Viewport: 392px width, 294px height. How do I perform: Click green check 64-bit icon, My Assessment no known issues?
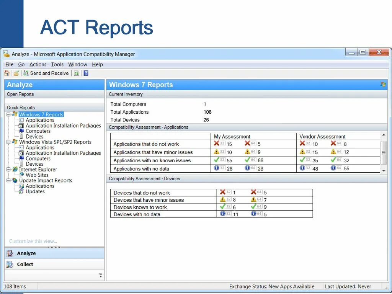(248, 160)
